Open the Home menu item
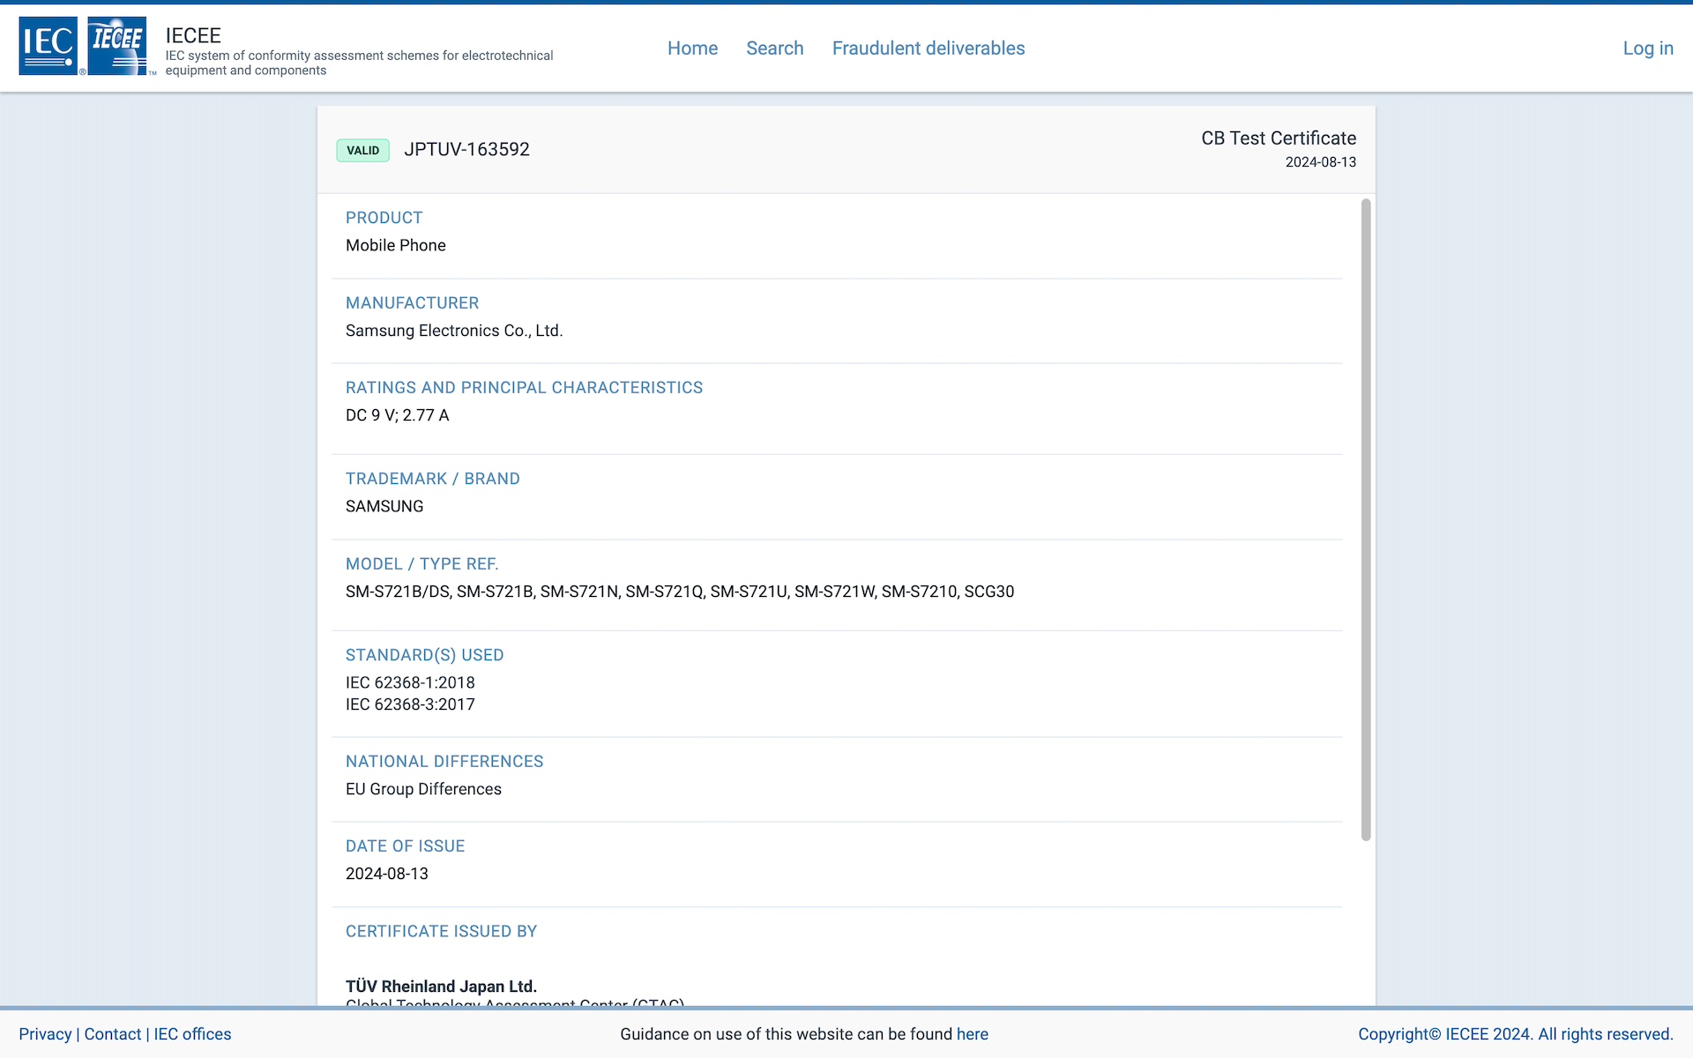Image resolution: width=1693 pixels, height=1058 pixels. pos(692,48)
